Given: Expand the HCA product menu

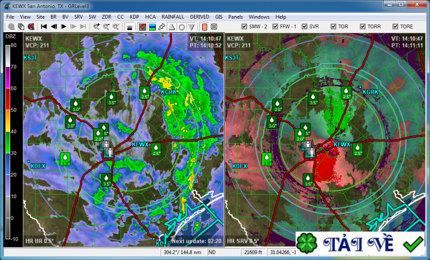Looking at the screenshot, I should pyautogui.click(x=150, y=17).
